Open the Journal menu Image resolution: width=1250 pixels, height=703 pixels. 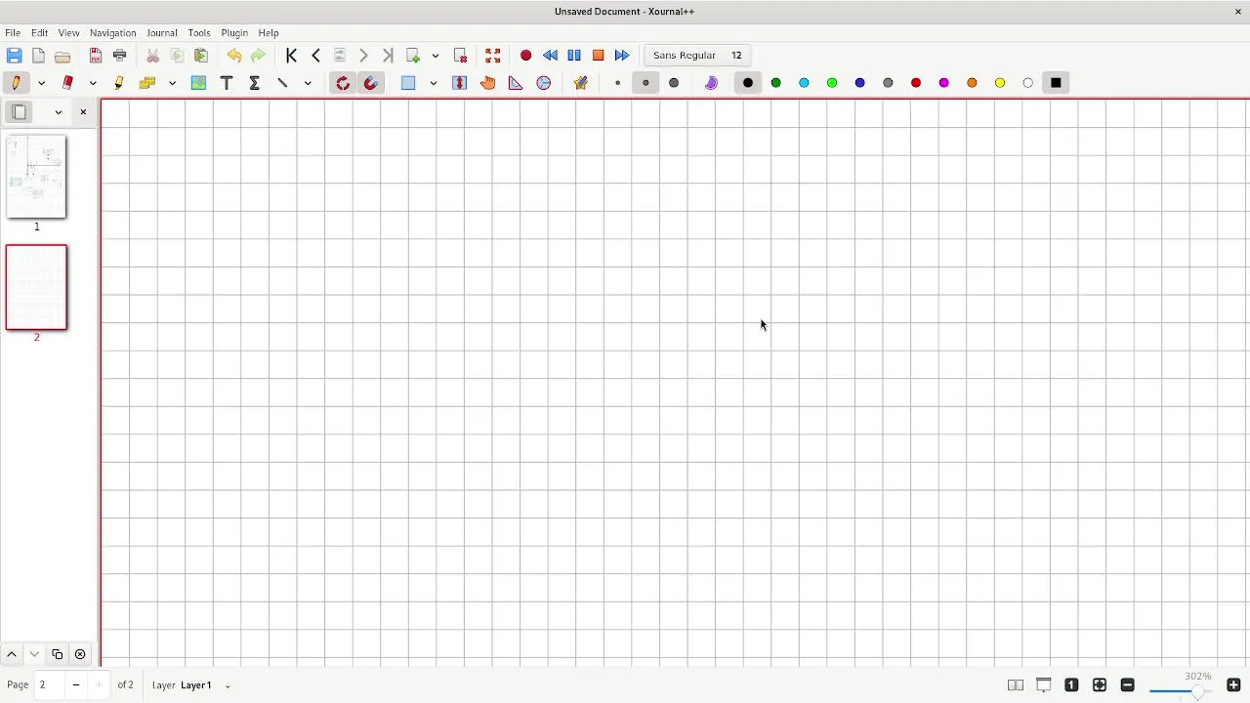pyautogui.click(x=162, y=32)
